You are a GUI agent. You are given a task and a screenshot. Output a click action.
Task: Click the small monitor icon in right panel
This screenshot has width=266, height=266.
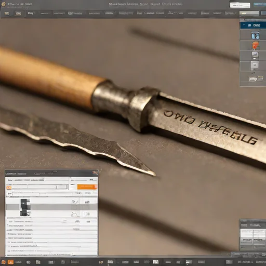(x=255, y=55)
